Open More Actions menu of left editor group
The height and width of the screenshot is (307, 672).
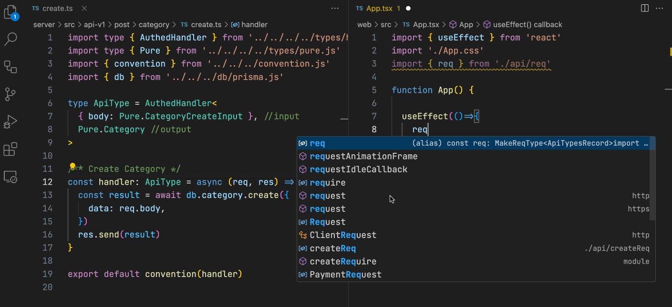(335, 9)
